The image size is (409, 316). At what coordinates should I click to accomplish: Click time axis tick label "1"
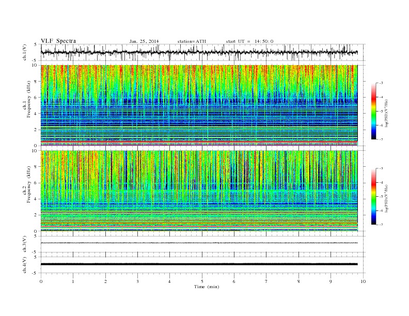coord(73,281)
